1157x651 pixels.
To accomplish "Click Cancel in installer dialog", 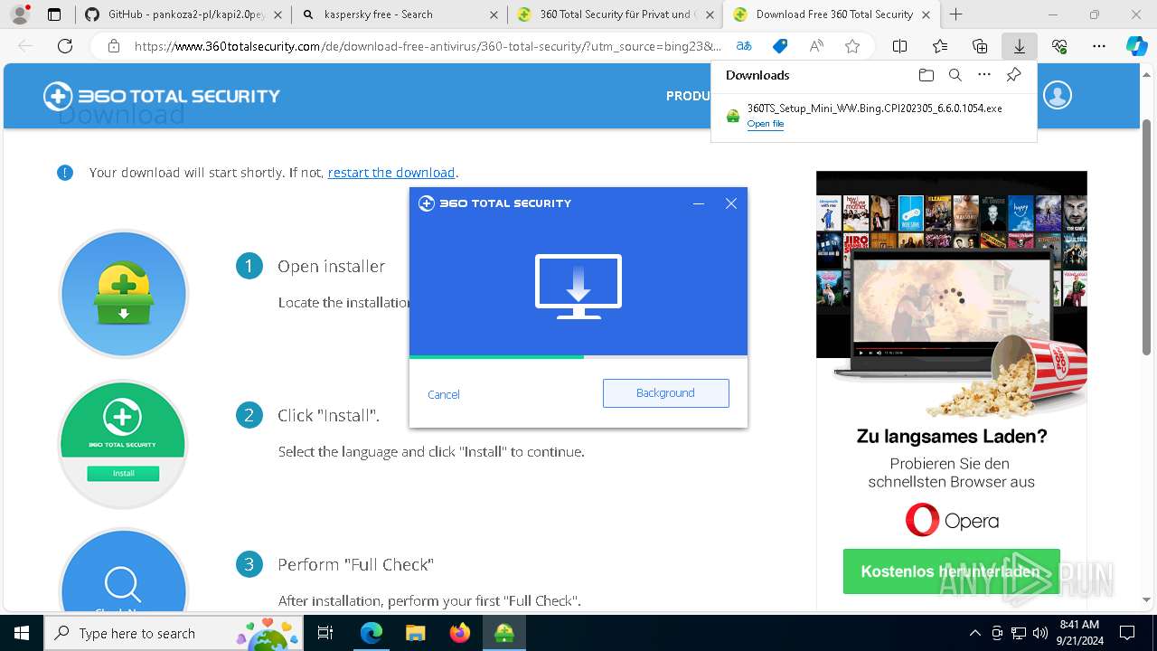I will [x=444, y=394].
